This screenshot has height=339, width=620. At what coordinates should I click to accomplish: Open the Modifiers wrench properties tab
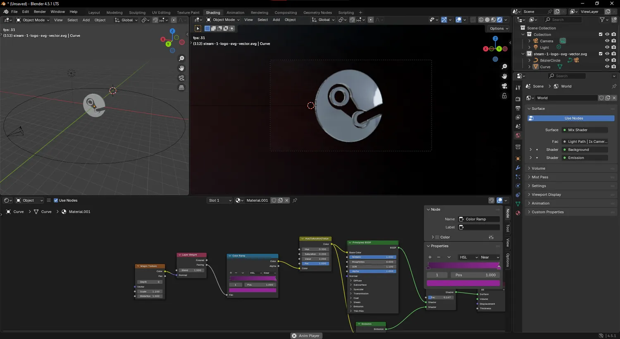click(x=518, y=168)
